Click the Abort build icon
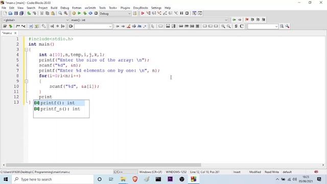 point(96,13)
